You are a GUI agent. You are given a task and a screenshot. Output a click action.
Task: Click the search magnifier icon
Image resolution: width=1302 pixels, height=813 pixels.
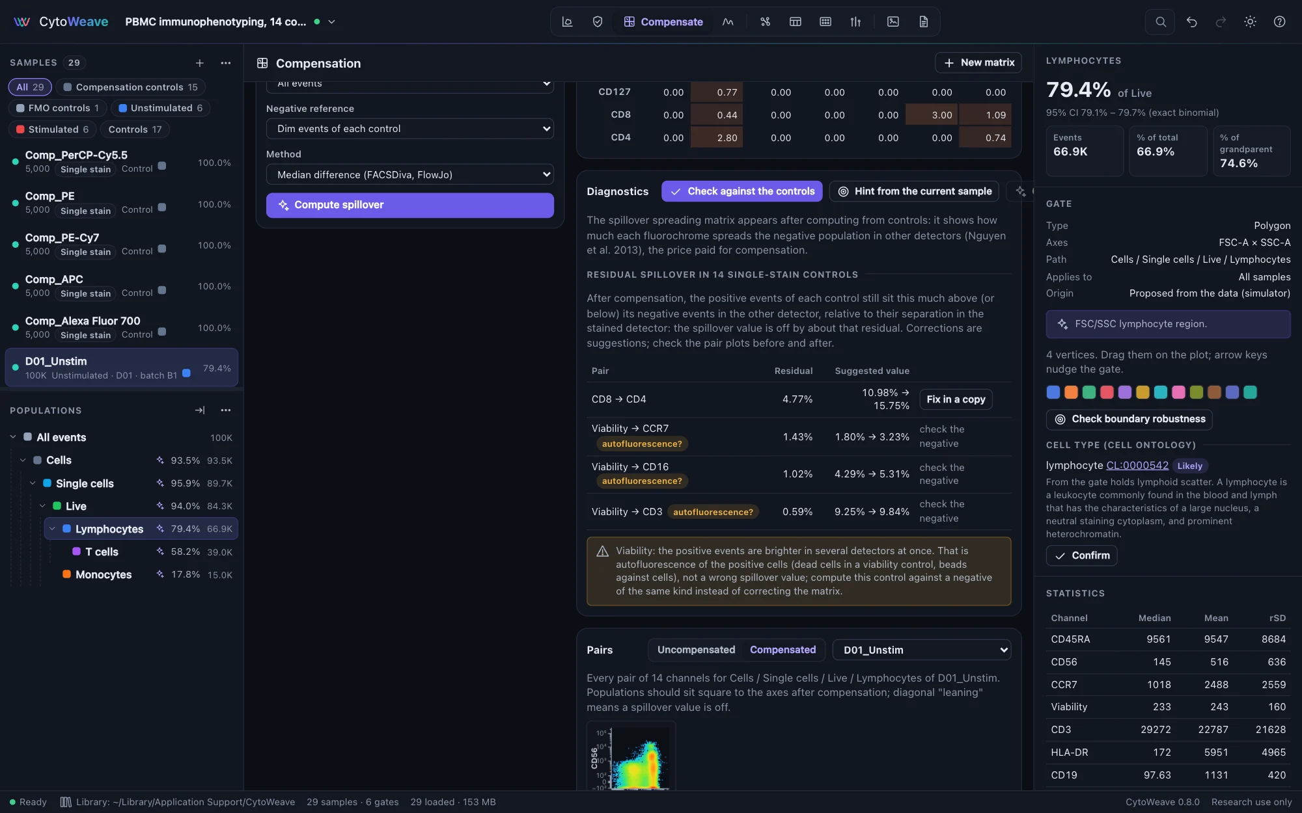1160,21
